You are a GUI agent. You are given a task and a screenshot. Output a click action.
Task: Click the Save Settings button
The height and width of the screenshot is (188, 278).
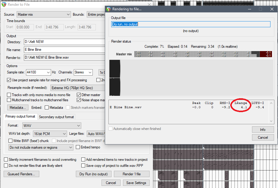pos(136,183)
